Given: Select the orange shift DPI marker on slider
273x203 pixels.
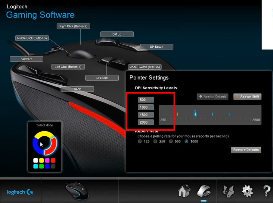Looking at the screenshot, I should pos(178,114).
